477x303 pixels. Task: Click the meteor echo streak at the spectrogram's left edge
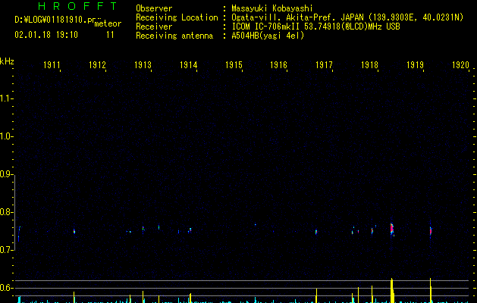tap(19, 233)
